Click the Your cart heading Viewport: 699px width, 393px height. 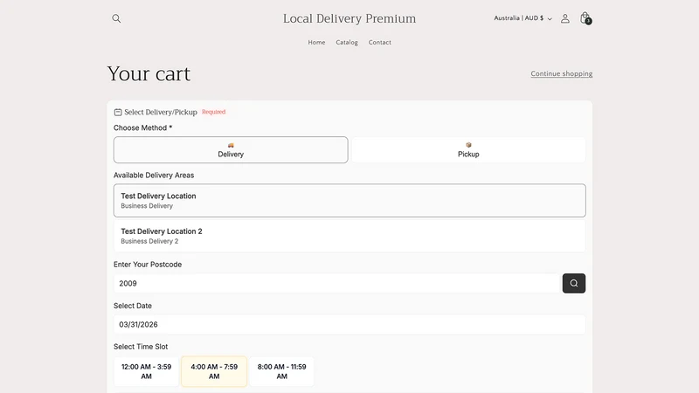(149, 73)
